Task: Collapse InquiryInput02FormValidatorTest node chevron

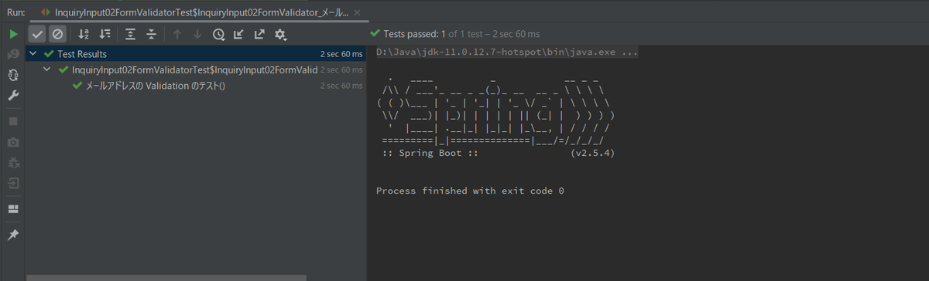Action: coord(48,69)
